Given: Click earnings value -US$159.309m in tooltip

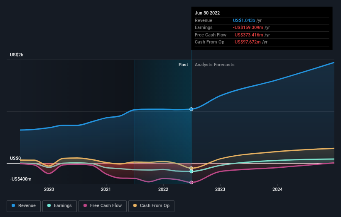Looking at the screenshot, I should coord(248,27).
